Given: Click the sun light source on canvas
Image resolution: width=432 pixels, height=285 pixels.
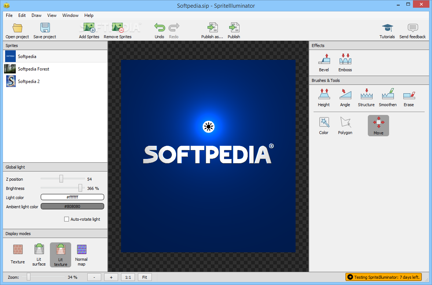Looking at the screenshot, I should (208, 127).
